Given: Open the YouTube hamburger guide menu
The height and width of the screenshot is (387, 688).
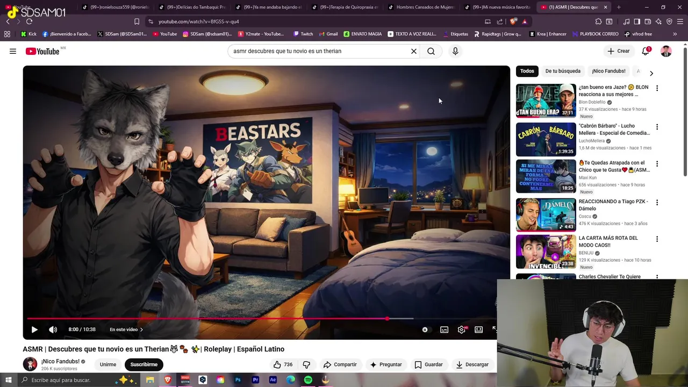Looking at the screenshot, I should coord(12,51).
